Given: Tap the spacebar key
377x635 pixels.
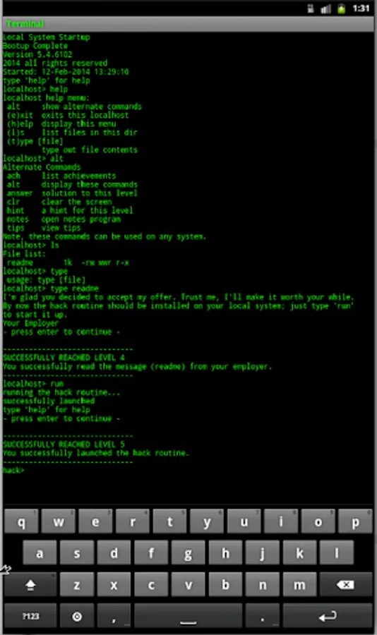Looking at the screenshot, I should click(x=188, y=616).
